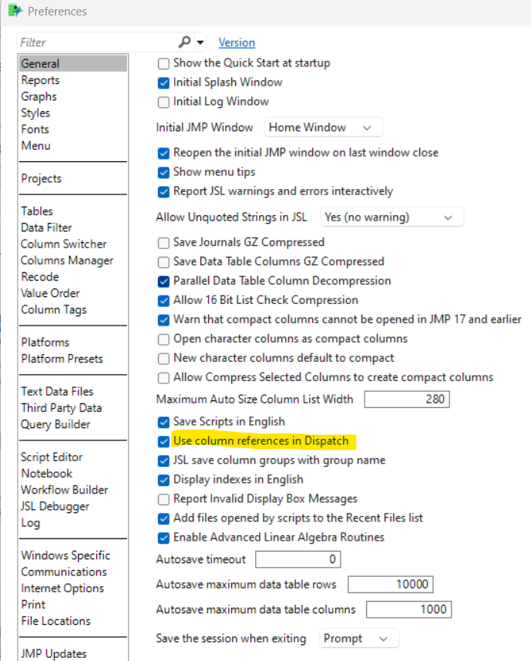The image size is (531, 661).
Task: Select Windows Specific category
Action: [66, 555]
